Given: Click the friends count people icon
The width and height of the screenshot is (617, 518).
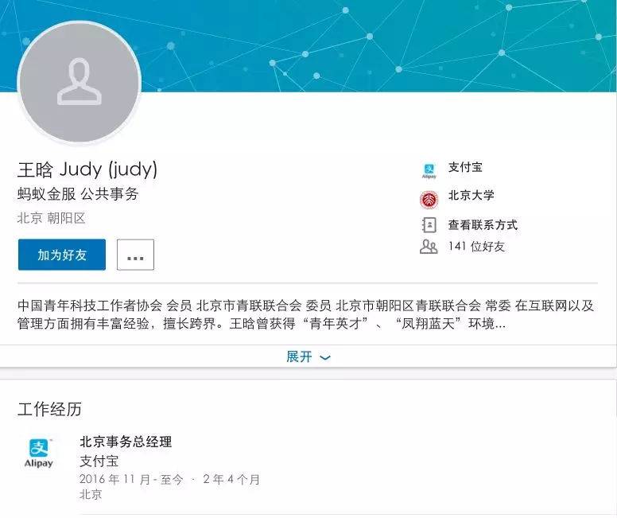Looking at the screenshot, I should point(429,247).
